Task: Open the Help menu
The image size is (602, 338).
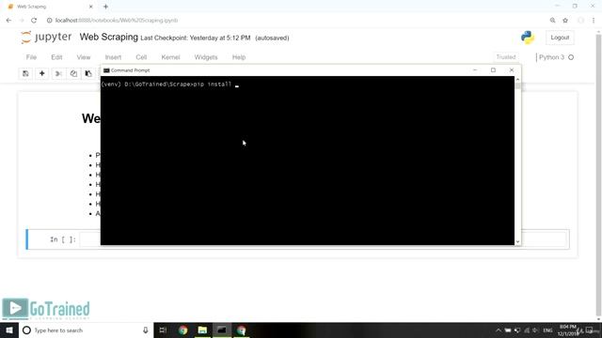Action: pos(239,57)
